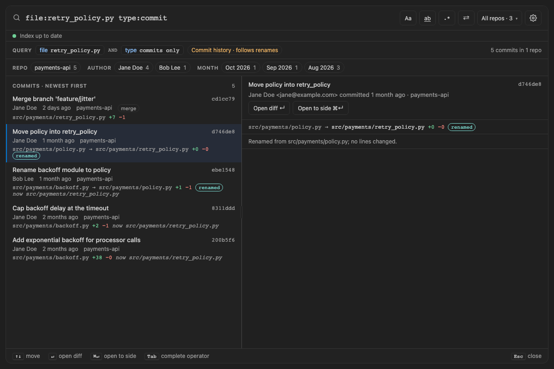Toggle case-sensitive matching (Aa)

pos(408,18)
